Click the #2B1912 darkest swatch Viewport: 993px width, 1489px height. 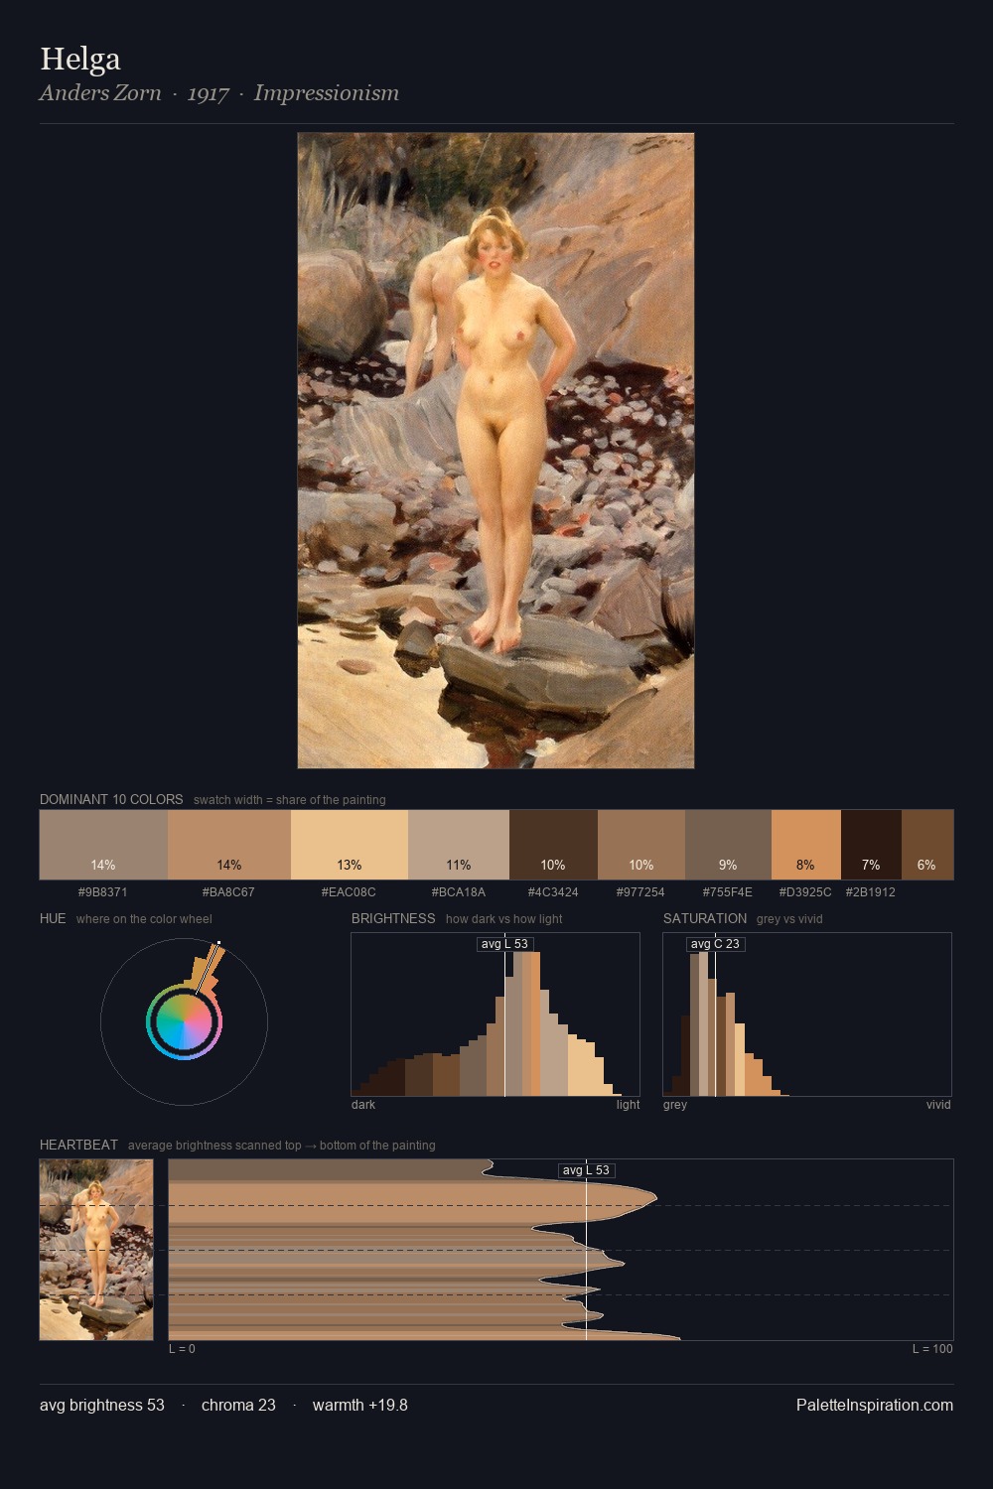(871, 845)
